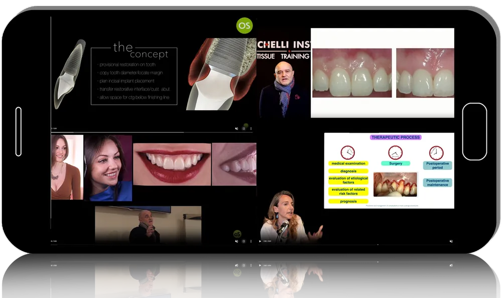
Task: Select the woman in blue portrait photo
Action: pyautogui.click(x=108, y=168)
